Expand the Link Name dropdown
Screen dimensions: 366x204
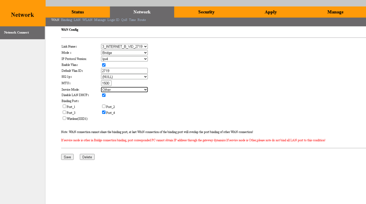pos(124,47)
